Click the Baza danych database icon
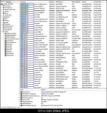 coord(4,30)
